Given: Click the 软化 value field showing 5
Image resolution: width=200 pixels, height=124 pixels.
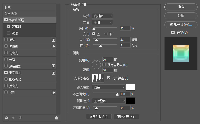Looking at the screenshot, I should pyautogui.click(x=125, y=45).
